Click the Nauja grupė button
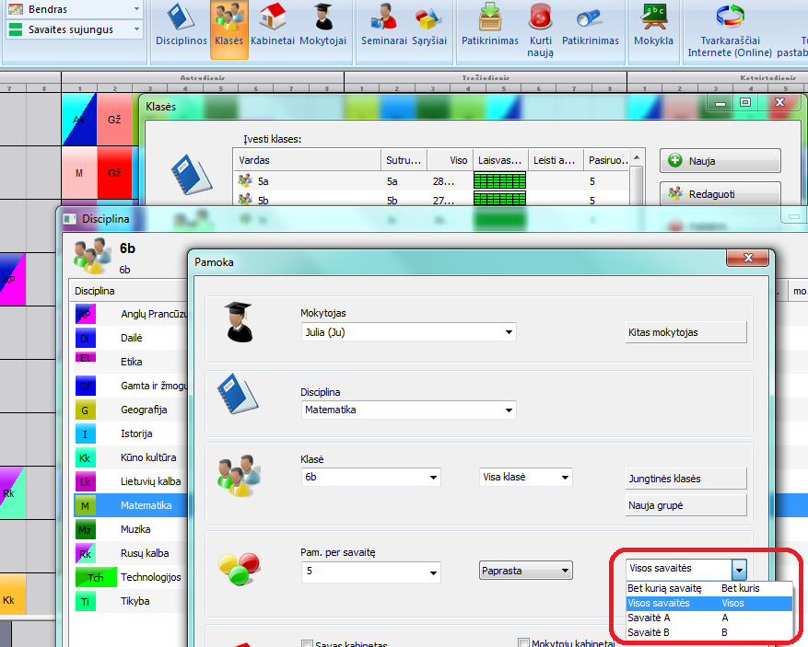Screen dimensions: 808x647 point(686,505)
